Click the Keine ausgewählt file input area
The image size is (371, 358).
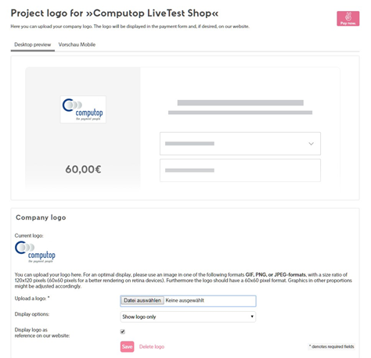[x=185, y=300]
